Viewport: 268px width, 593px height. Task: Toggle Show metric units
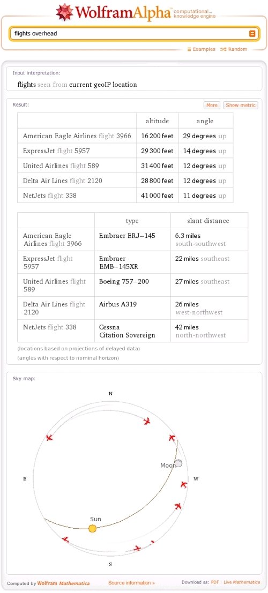[x=241, y=105]
